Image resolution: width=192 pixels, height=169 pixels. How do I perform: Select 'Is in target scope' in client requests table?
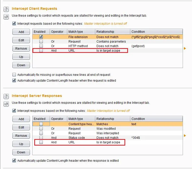click(x=113, y=51)
